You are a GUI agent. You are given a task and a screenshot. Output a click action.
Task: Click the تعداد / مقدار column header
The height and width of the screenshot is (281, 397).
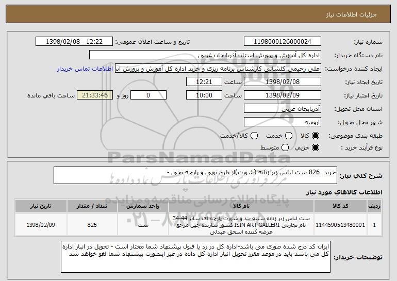(x=92, y=206)
